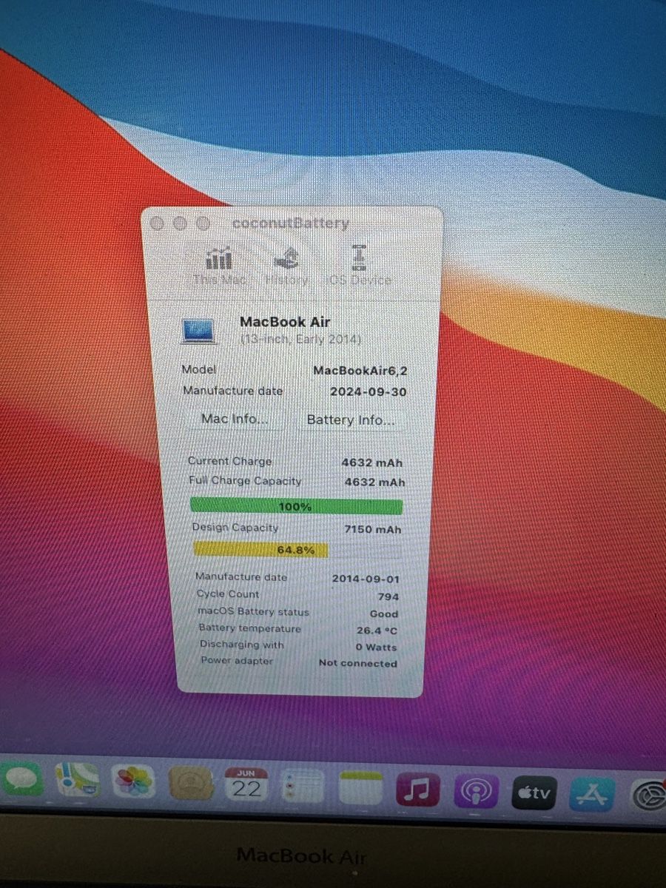
Task: Click the MacBookAir6,2 model value
Action: click(360, 371)
